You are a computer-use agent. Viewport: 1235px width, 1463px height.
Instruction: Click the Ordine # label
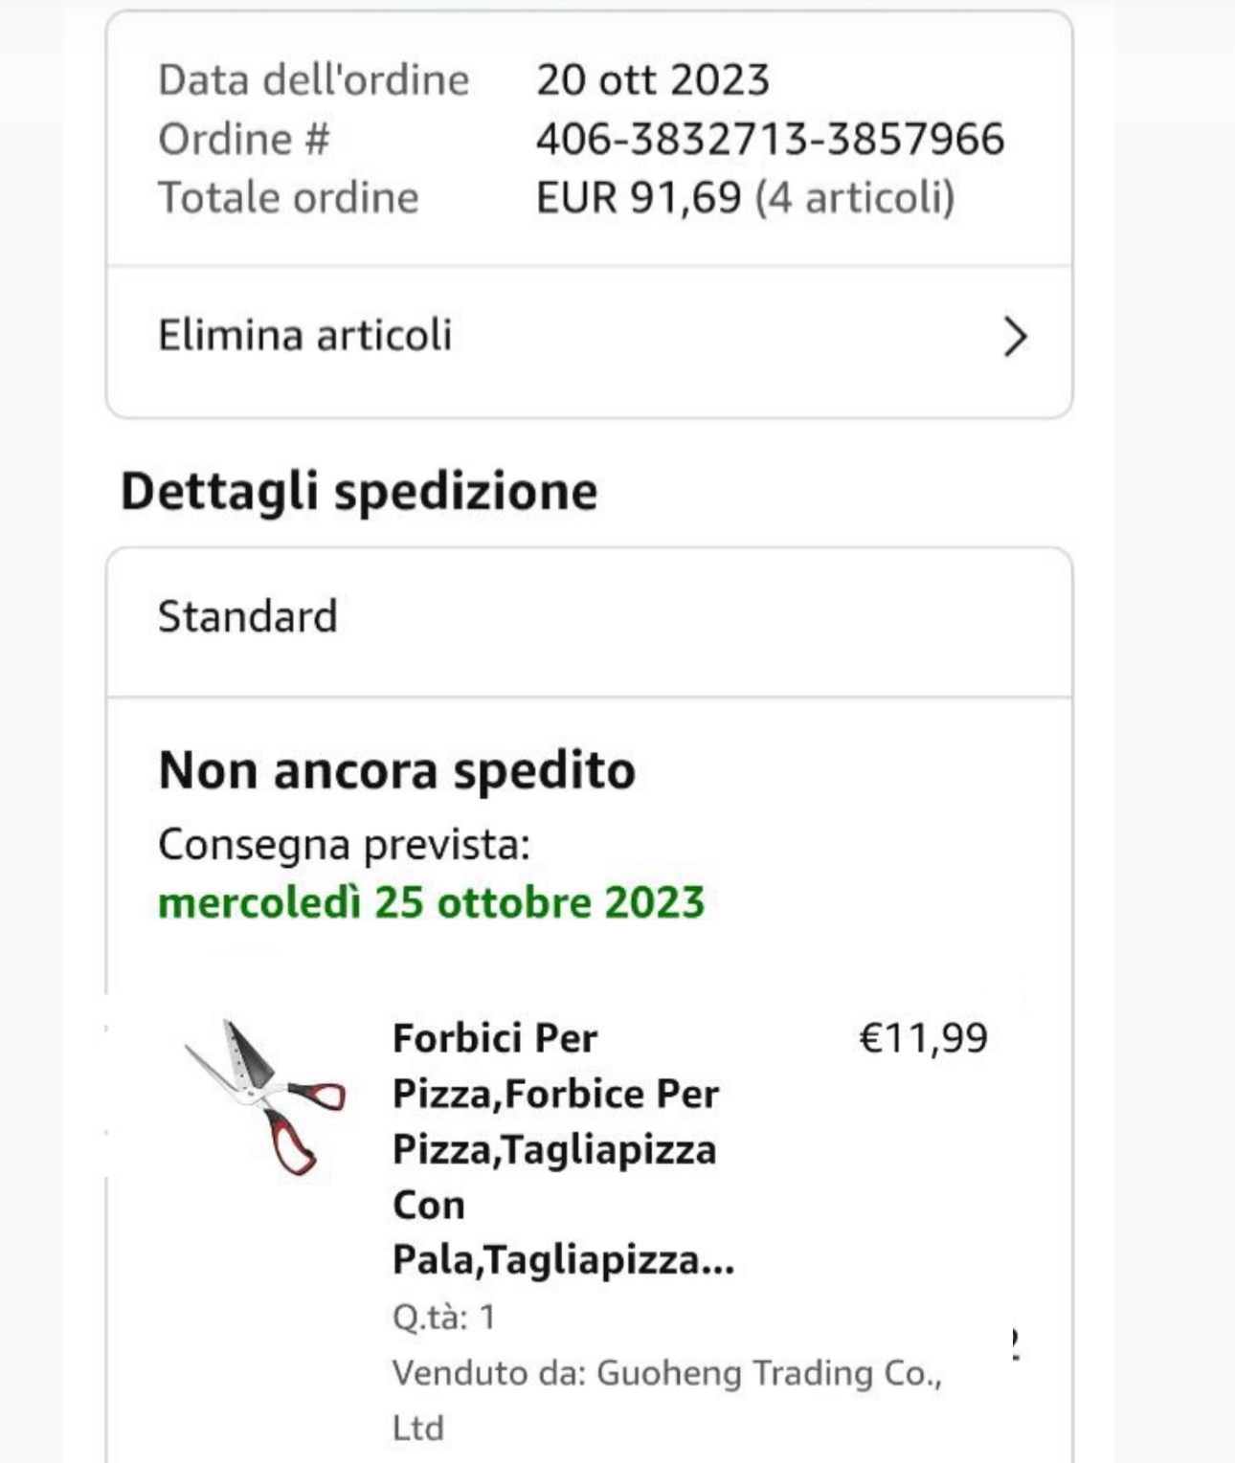point(243,140)
